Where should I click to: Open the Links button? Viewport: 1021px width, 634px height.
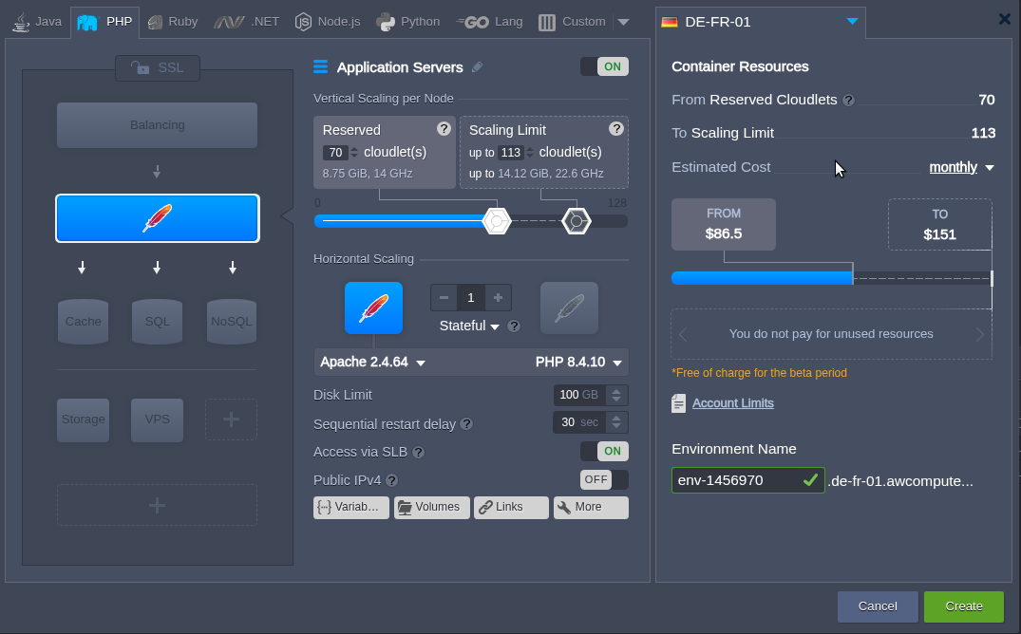pos(511,507)
